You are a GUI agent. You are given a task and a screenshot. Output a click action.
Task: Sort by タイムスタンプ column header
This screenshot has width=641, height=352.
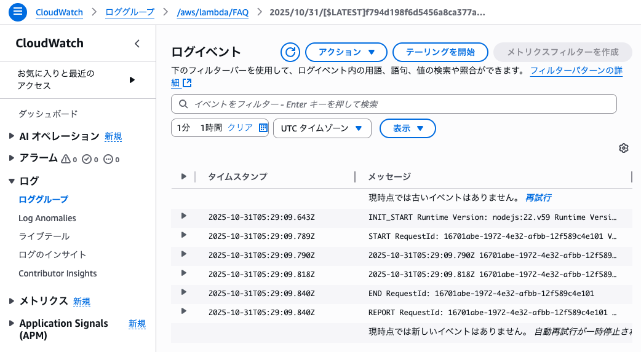pyautogui.click(x=237, y=176)
